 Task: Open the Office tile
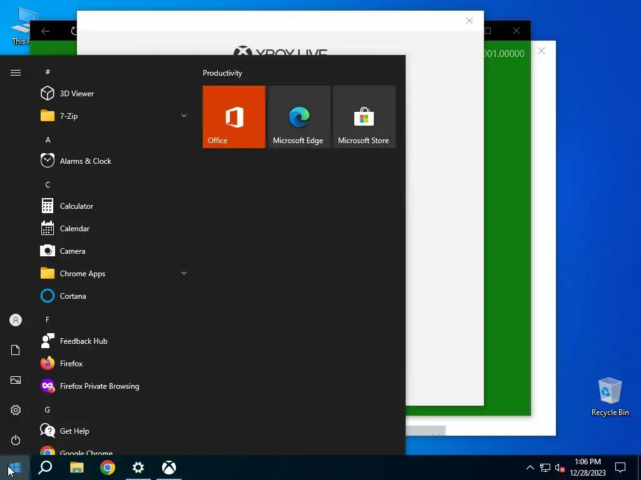[x=234, y=117]
